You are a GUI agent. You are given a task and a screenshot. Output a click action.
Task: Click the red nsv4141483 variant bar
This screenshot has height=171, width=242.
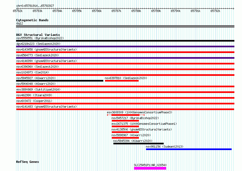point(125,109)
